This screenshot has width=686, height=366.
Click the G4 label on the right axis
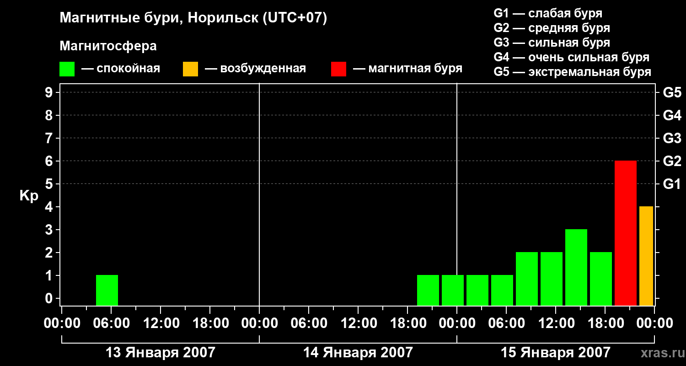pos(672,115)
